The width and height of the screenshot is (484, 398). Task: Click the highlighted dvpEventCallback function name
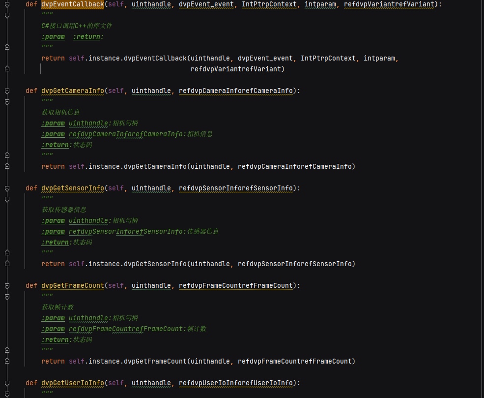72,4
